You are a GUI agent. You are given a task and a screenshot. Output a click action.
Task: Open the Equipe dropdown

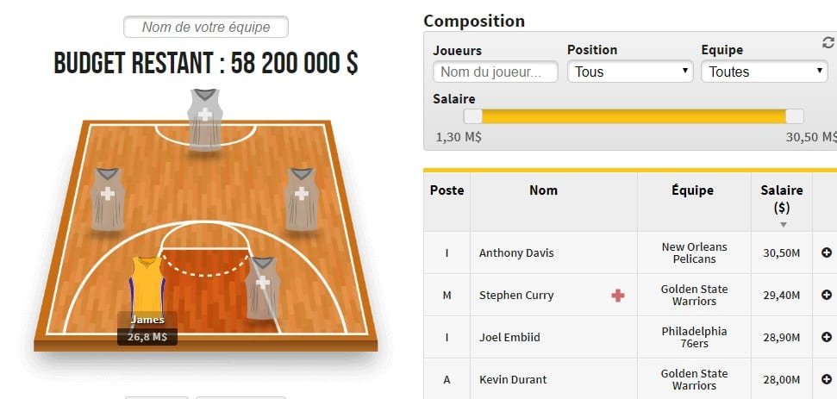point(765,72)
